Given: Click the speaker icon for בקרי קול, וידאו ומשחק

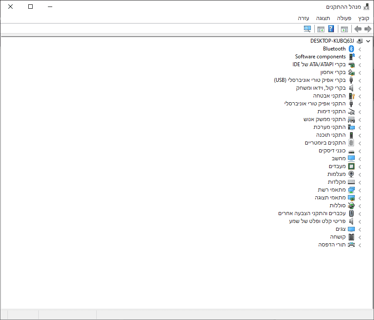Looking at the screenshot, I should 351,88.
